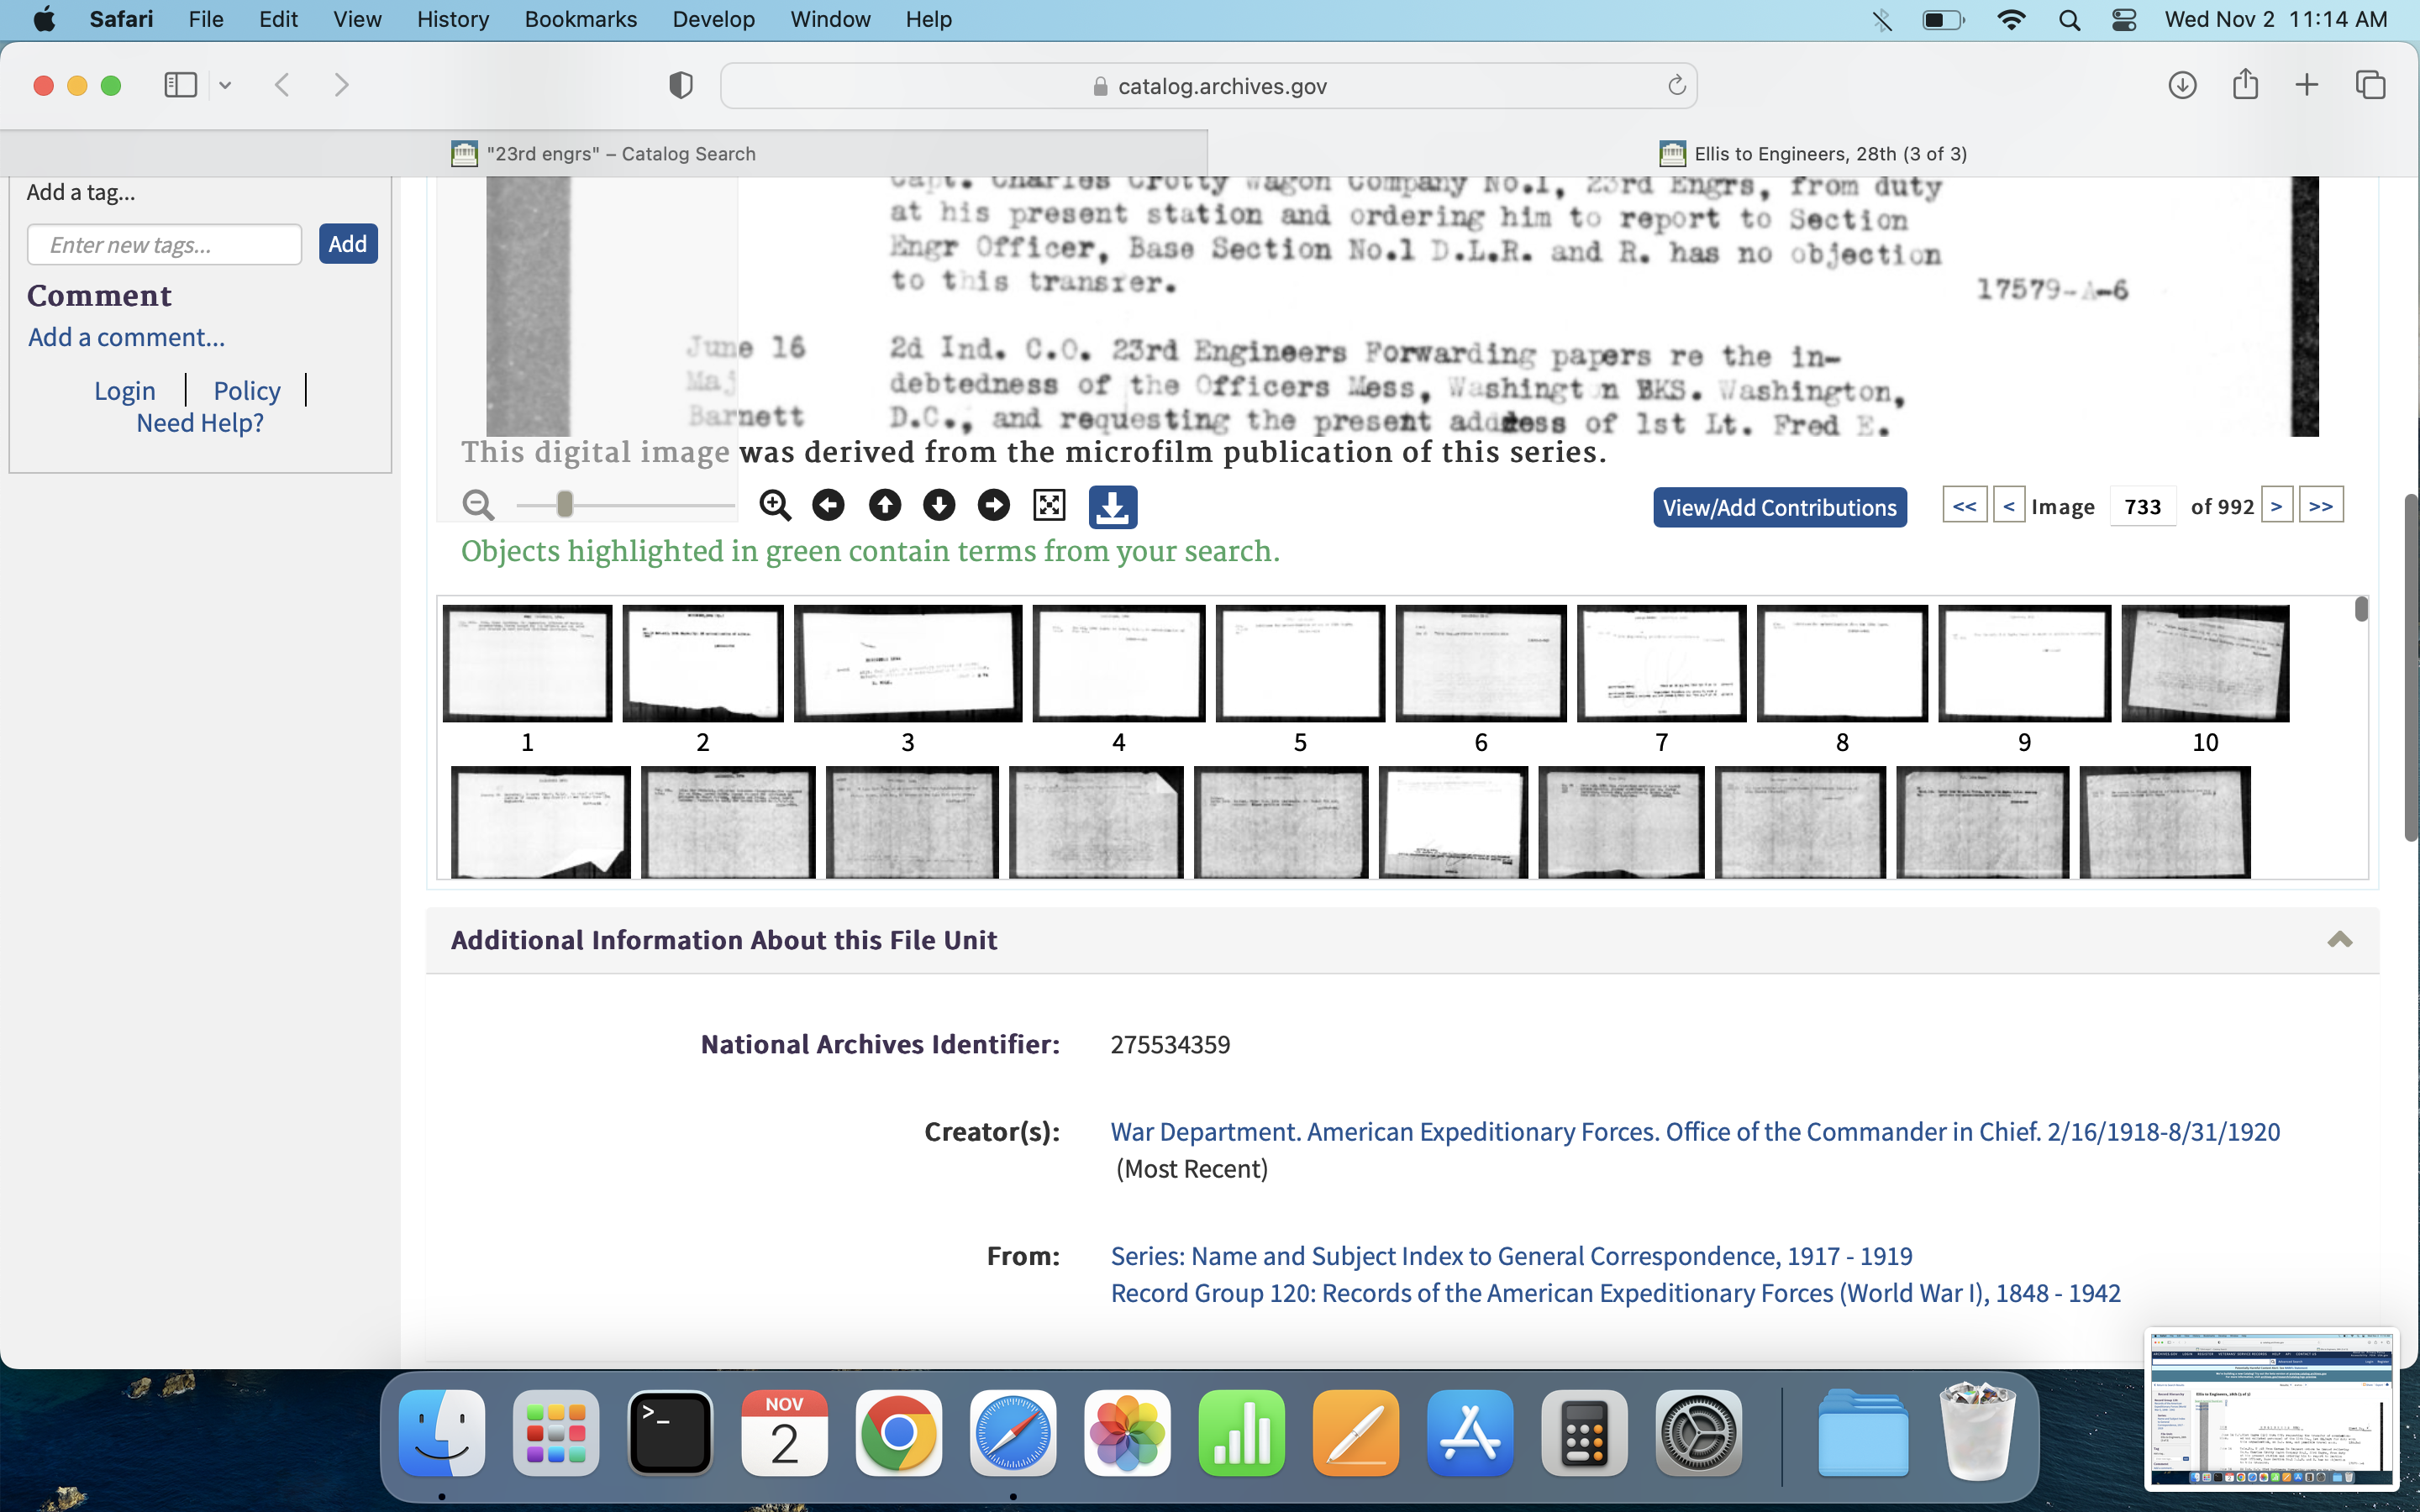This screenshot has width=2420, height=1512.
Task: Click the zoom out magnifier icon
Action: click(x=478, y=505)
